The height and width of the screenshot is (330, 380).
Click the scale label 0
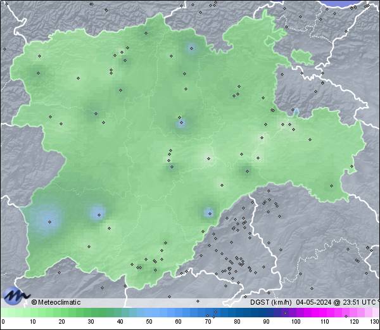(3, 322)
